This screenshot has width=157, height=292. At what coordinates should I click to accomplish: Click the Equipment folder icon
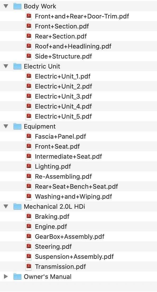[17, 126]
